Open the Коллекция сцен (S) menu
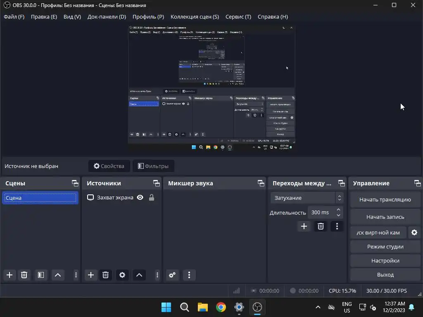This screenshot has width=423, height=317. 195,17
